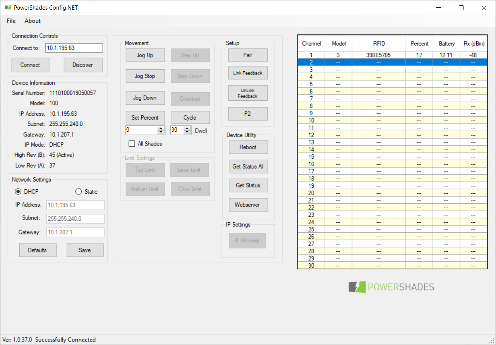The width and height of the screenshot is (496, 345).
Task: Click the version text Ver: 1.0.37.0
Action: point(17,340)
